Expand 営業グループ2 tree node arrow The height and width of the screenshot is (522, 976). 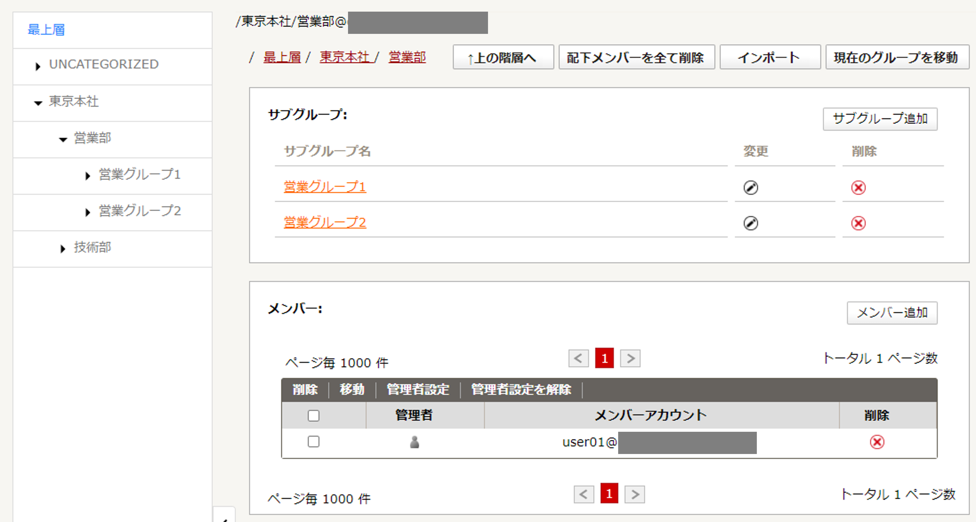(x=88, y=212)
